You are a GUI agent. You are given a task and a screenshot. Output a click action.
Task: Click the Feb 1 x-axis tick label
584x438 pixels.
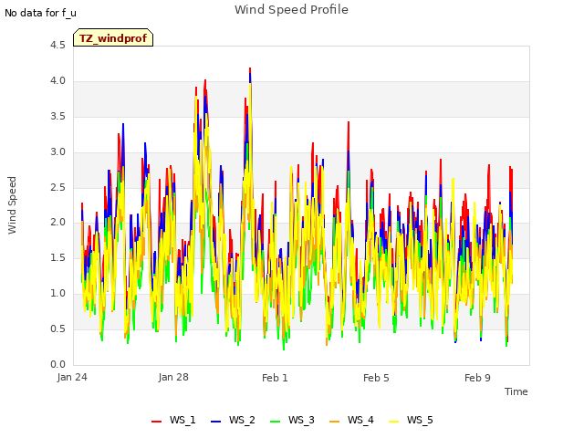[x=275, y=378]
